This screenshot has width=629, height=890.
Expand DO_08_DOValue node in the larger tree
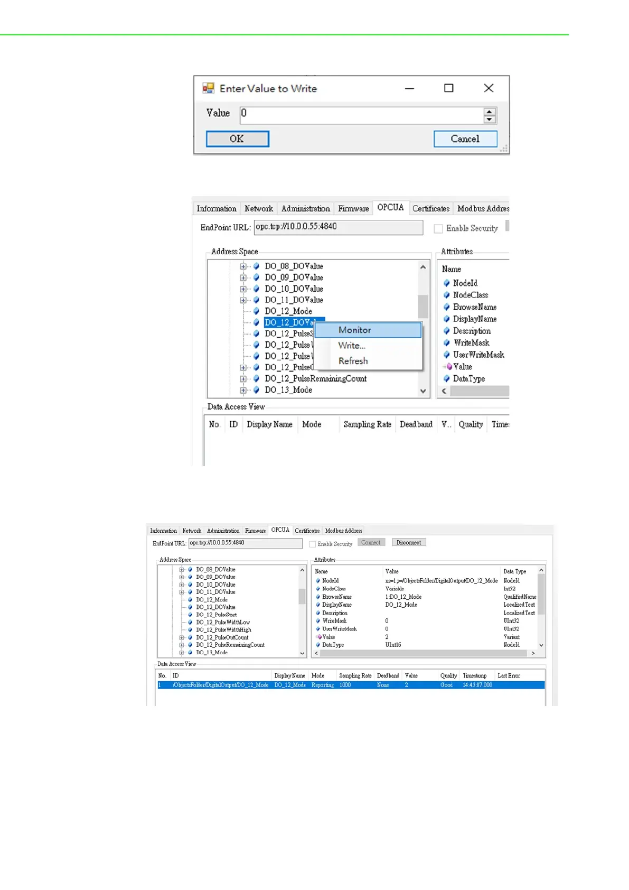point(243,266)
